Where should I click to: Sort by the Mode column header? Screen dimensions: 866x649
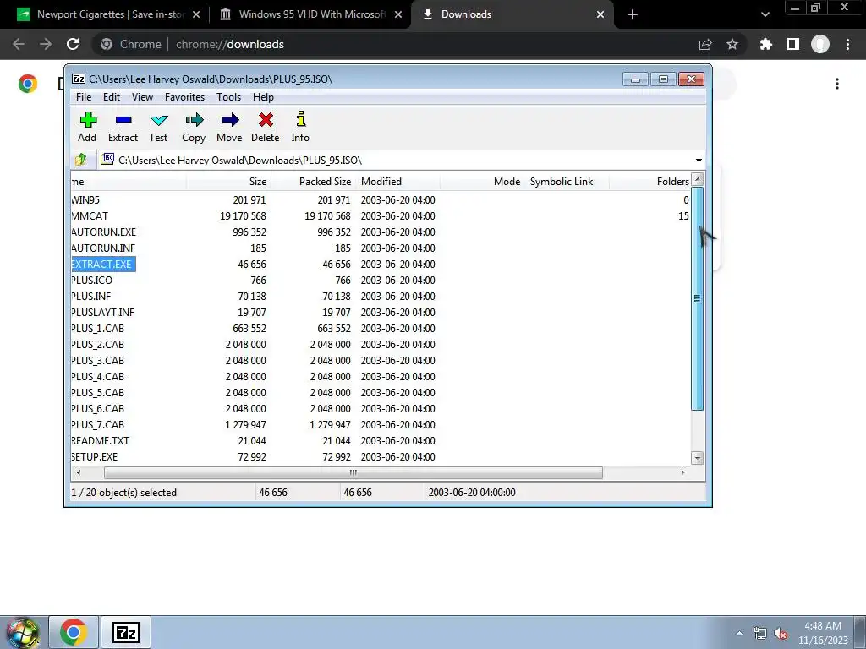[x=482, y=182]
